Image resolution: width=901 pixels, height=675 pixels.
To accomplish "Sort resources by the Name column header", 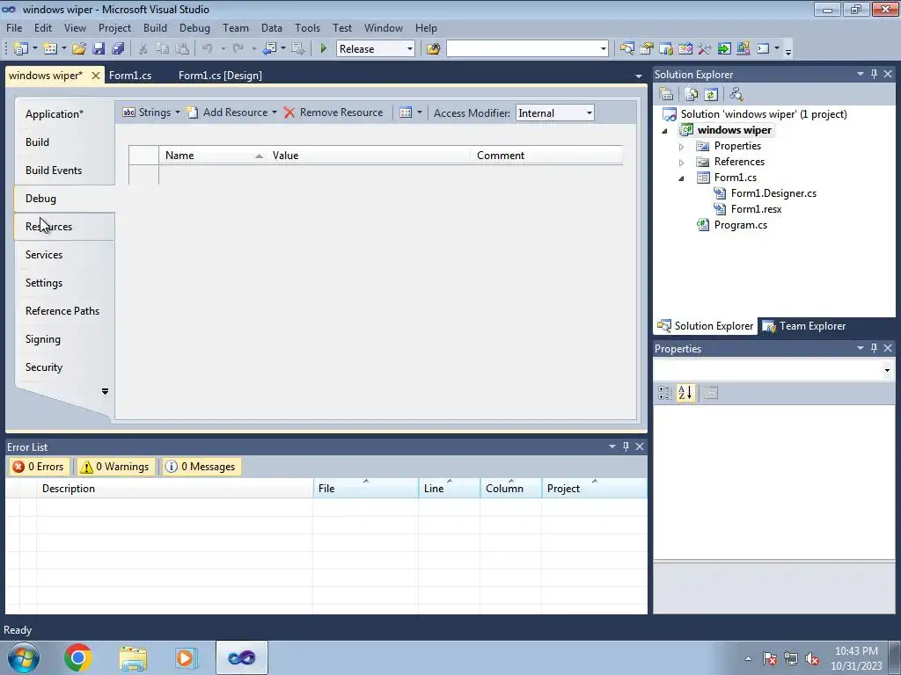I will [212, 156].
